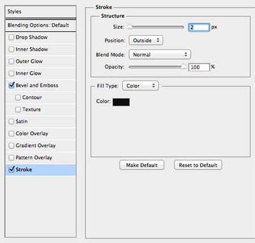Click the Make Default button
The width and height of the screenshot is (255, 243).
point(142,165)
